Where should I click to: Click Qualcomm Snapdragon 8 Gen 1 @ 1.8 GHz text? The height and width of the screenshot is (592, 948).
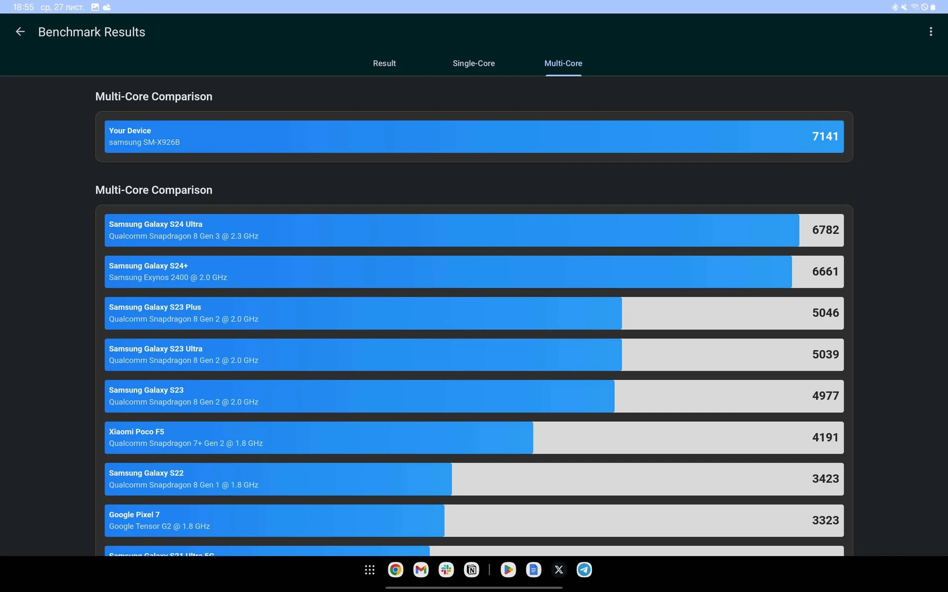click(184, 485)
